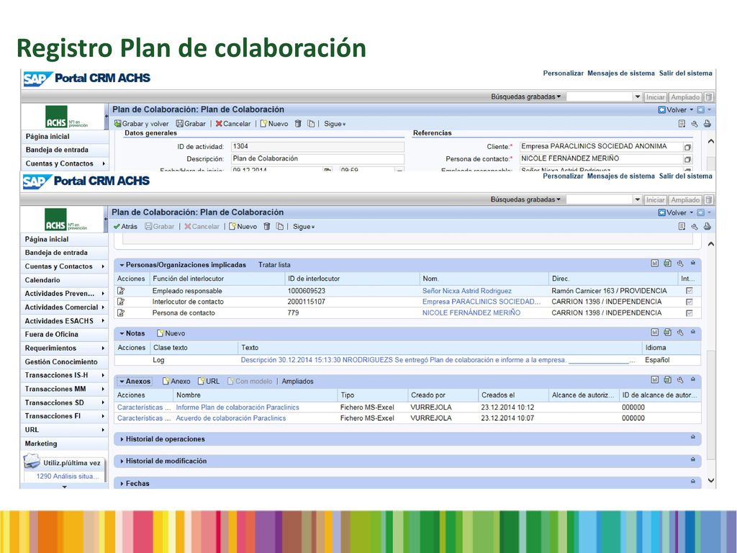Image resolution: width=737 pixels, height=553 pixels.
Task: Open input help icon beside Persona de contacto field
Action: pos(687,159)
